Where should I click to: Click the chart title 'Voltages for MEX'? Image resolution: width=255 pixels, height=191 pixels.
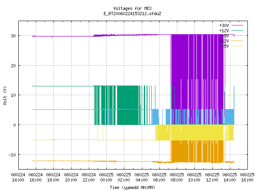(132, 8)
